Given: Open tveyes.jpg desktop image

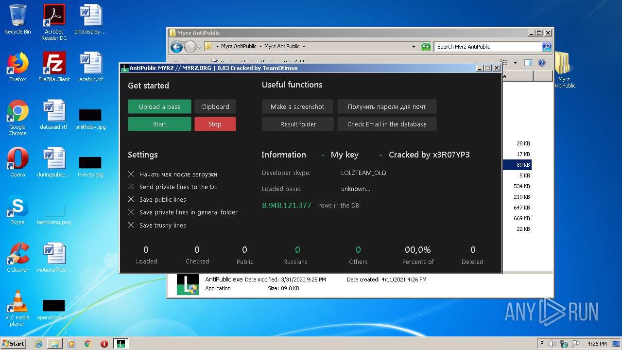Looking at the screenshot, I should point(90,166).
